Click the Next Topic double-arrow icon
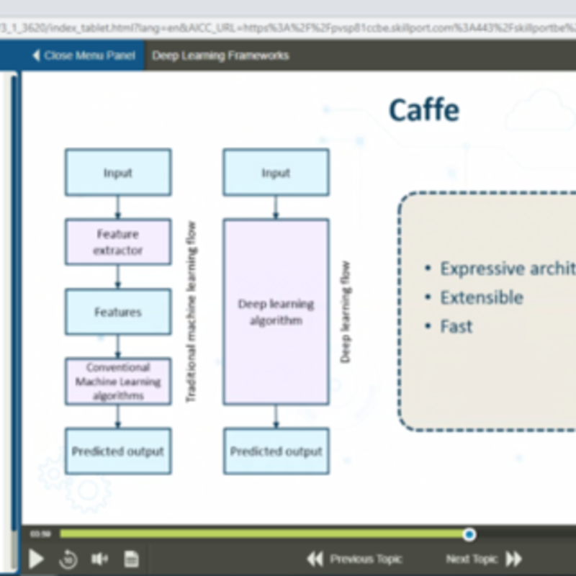 [514, 559]
